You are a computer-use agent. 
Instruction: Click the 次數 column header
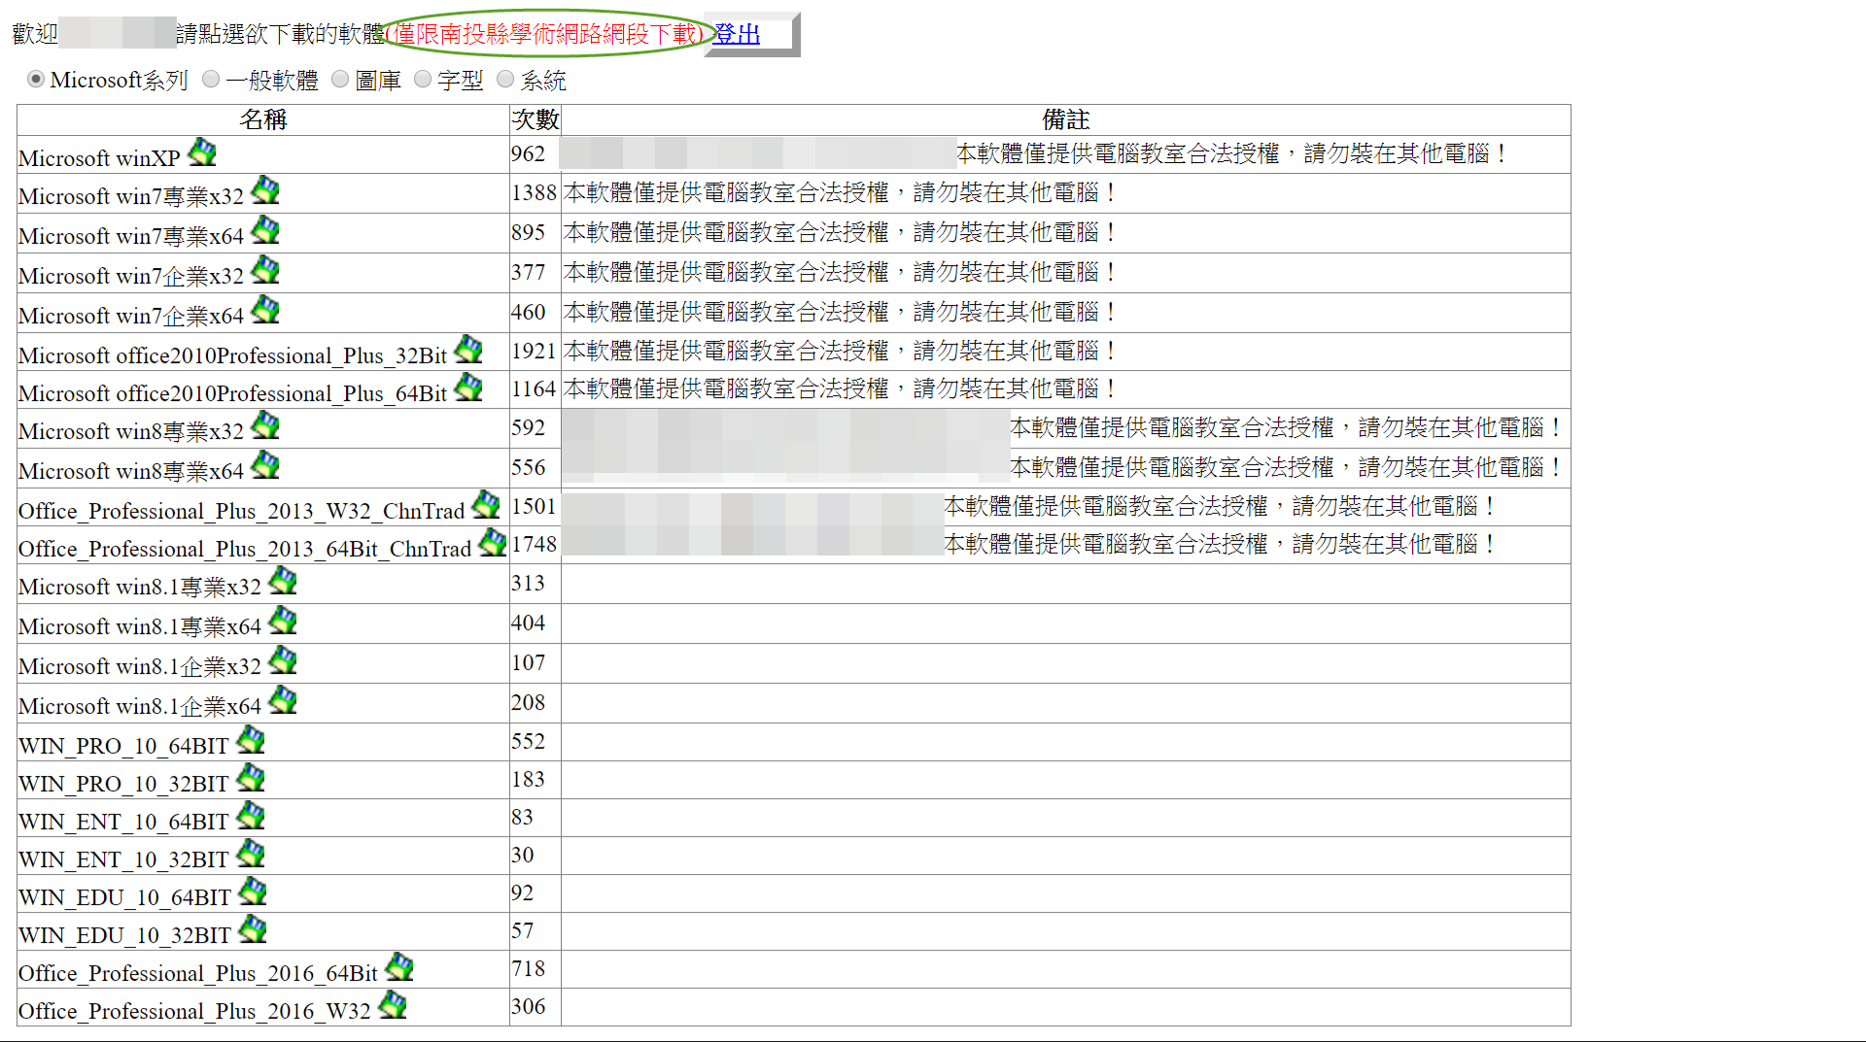[536, 119]
